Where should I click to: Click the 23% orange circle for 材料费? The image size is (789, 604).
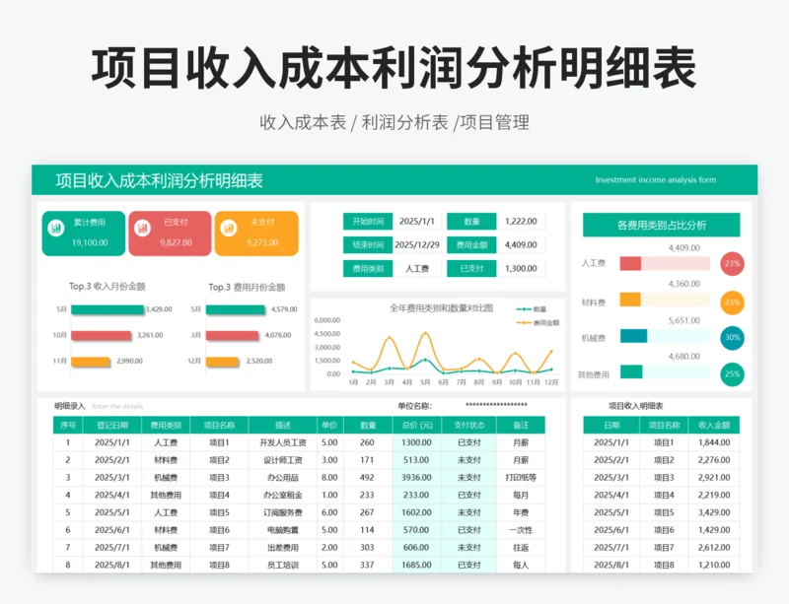click(x=732, y=302)
